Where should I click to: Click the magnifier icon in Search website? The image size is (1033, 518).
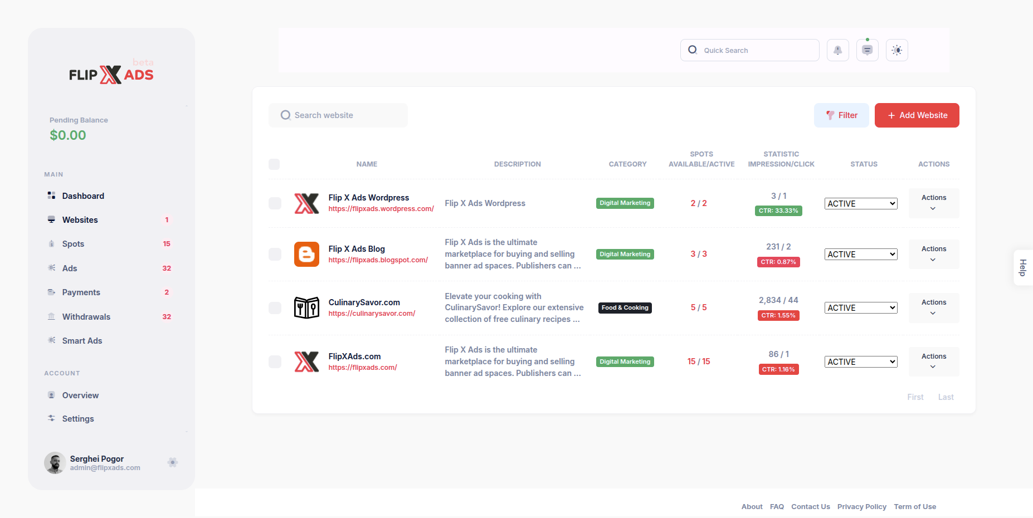(x=285, y=115)
